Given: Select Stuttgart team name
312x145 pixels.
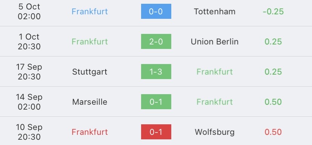Looking at the screenshot, I should pyautogui.click(x=89, y=72).
